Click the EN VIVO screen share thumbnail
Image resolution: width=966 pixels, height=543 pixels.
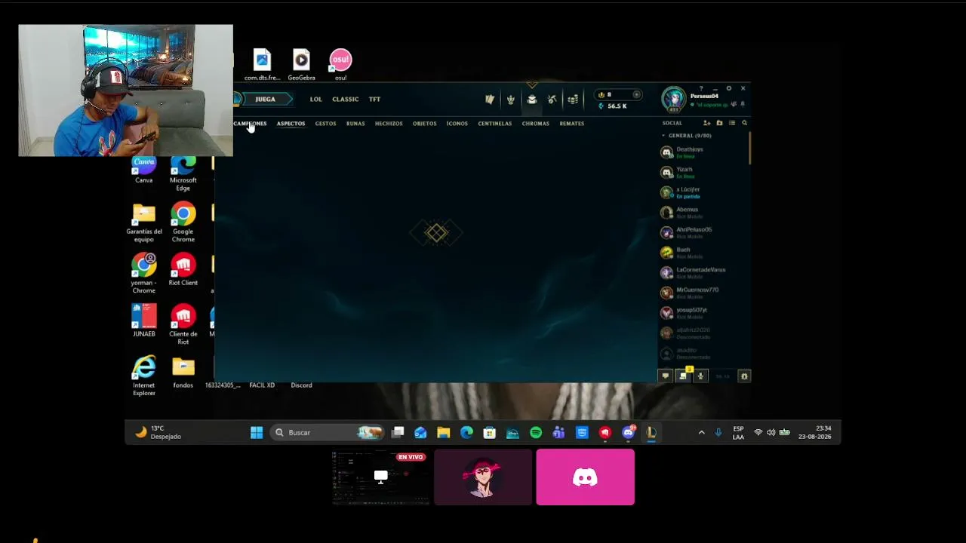[x=380, y=477]
